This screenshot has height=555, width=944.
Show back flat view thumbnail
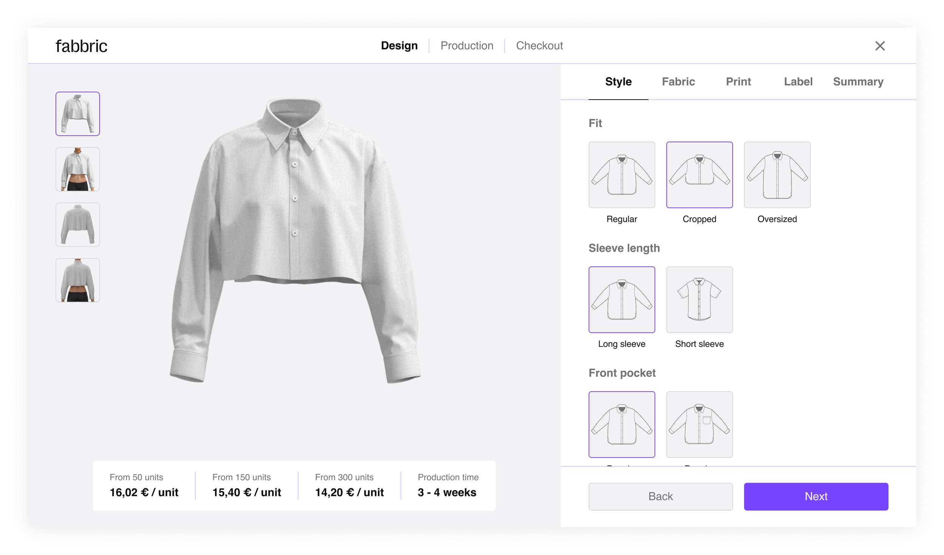[x=77, y=224]
